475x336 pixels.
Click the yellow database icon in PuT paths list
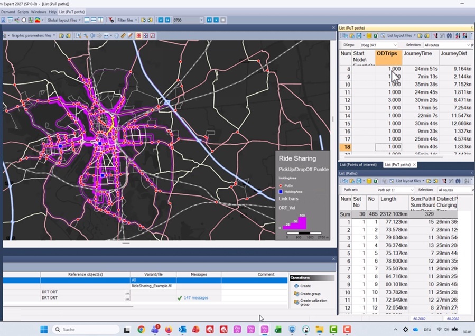pyautogui.click(x=369, y=36)
